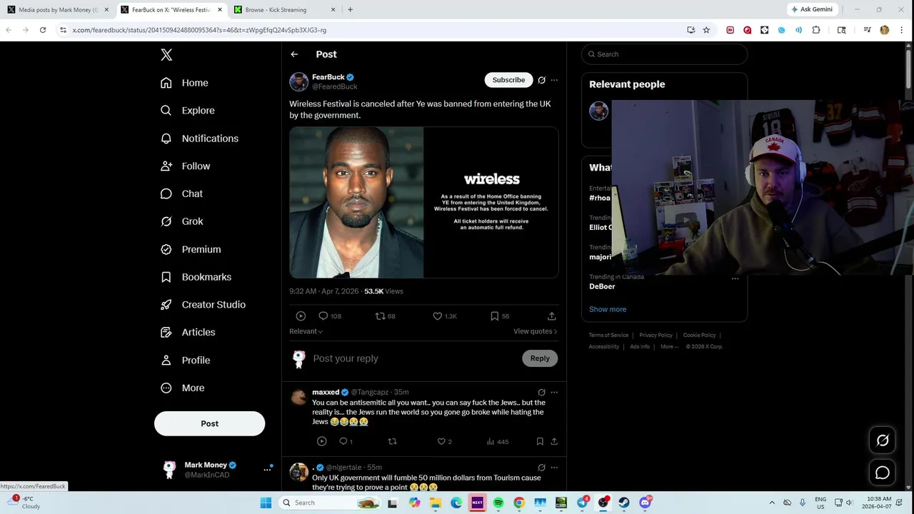Click the Profile person icon
Screen dimensions: 914x514
(166, 360)
